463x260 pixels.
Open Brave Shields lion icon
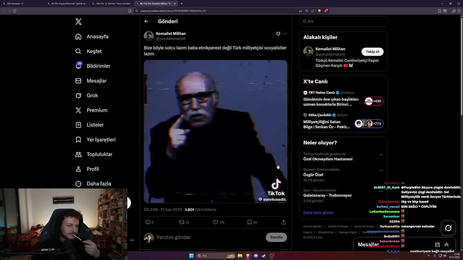[x=319, y=11]
